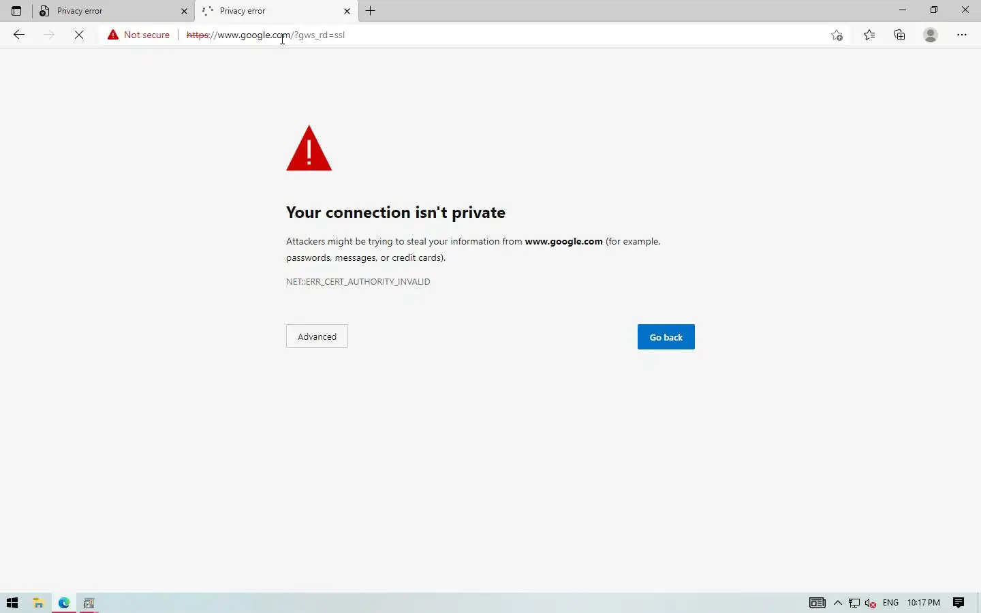981x613 pixels.
Task: Open the clock showing 10:17 PM
Action: 924,603
